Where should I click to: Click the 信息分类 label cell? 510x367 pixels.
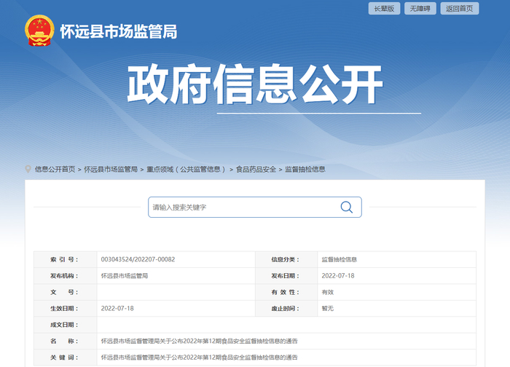pos(286,259)
